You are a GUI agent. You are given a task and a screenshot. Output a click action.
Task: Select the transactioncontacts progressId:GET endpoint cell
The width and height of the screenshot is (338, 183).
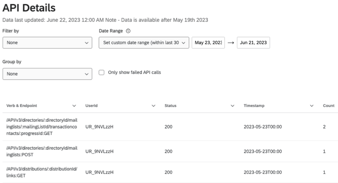(42, 127)
